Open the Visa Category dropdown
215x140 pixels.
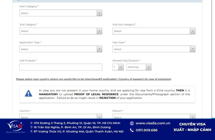(x=61, y=31)
